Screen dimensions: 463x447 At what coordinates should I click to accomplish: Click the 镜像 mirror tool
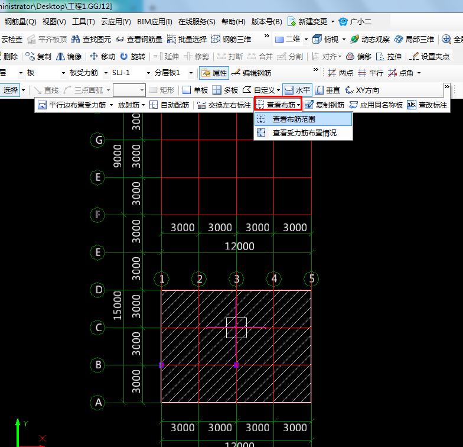[x=69, y=56]
